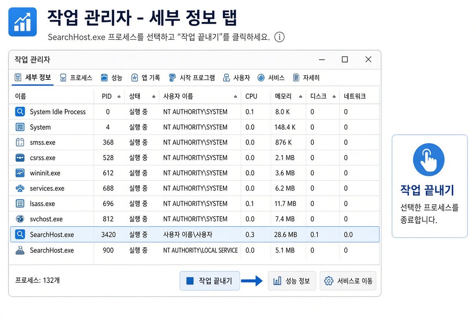The image size is (476, 319).
Task: Click the blue square in 작업 끝내기 button
Action: 190,281
